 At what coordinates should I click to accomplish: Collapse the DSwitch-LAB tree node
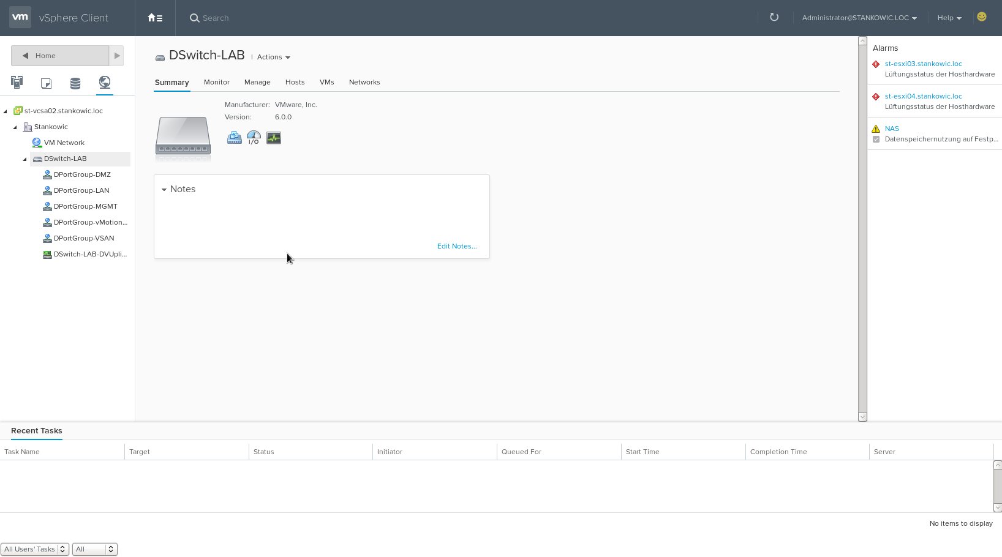(25, 159)
